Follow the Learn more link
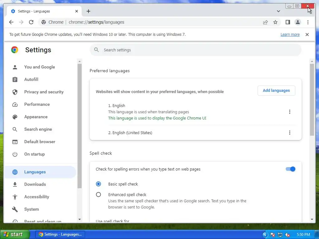The width and height of the screenshot is (319, 239). point(290,35)
